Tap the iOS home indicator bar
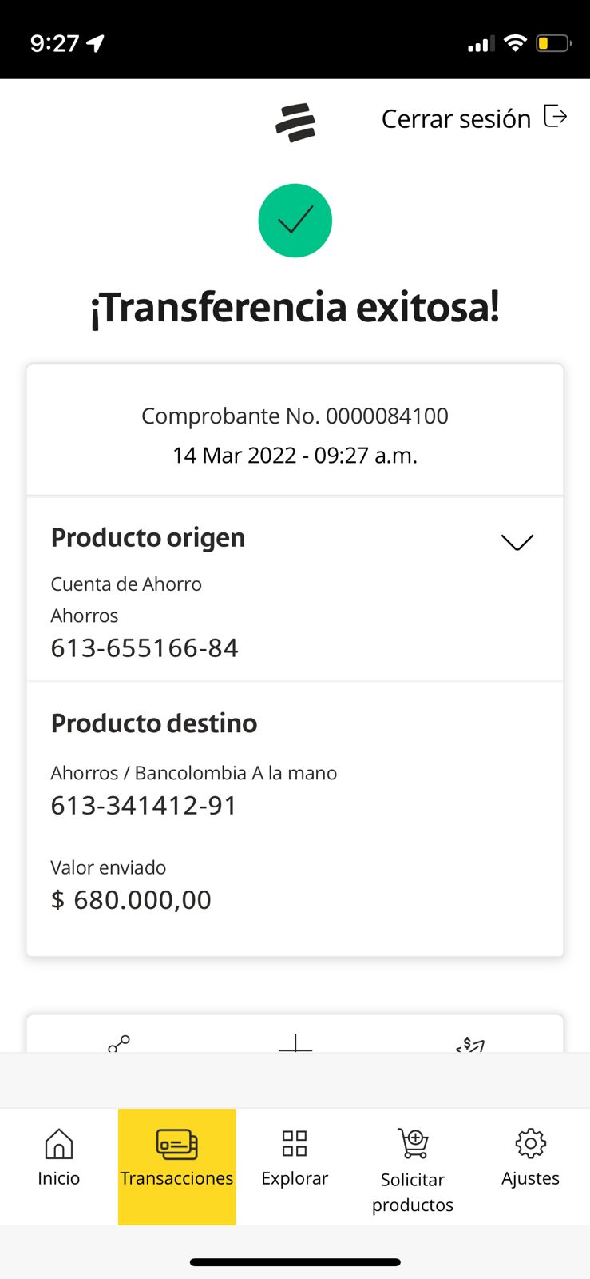 tap(295, 1262)
